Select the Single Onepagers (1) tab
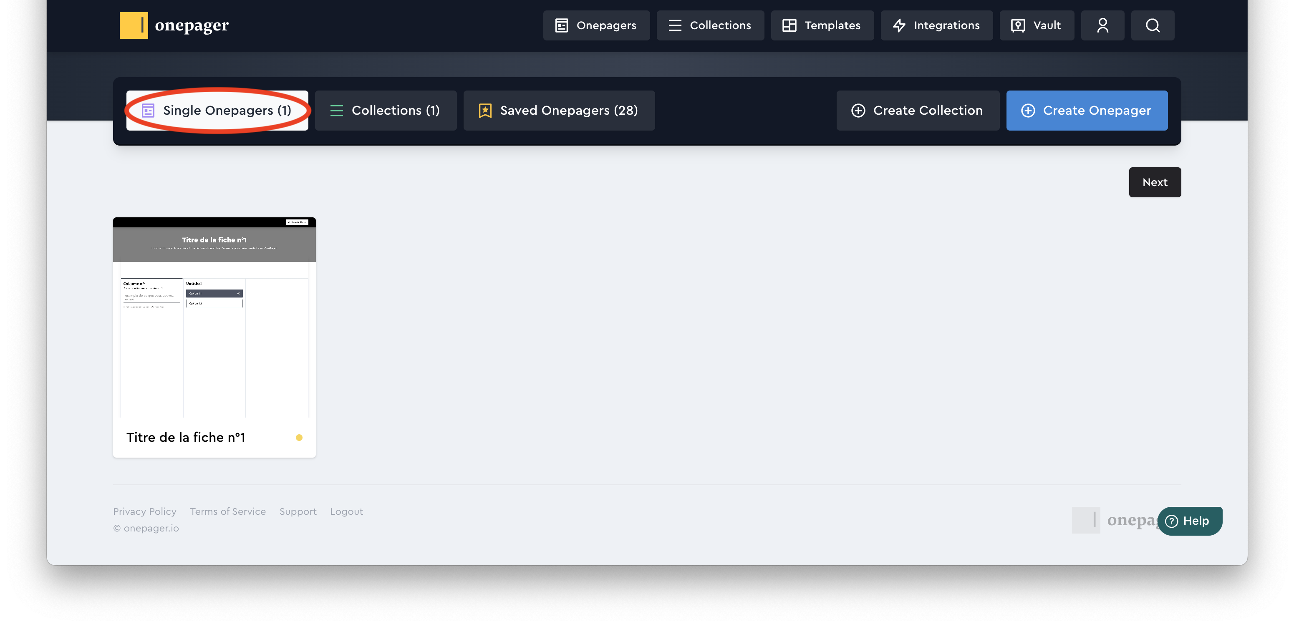 point(217,111)
